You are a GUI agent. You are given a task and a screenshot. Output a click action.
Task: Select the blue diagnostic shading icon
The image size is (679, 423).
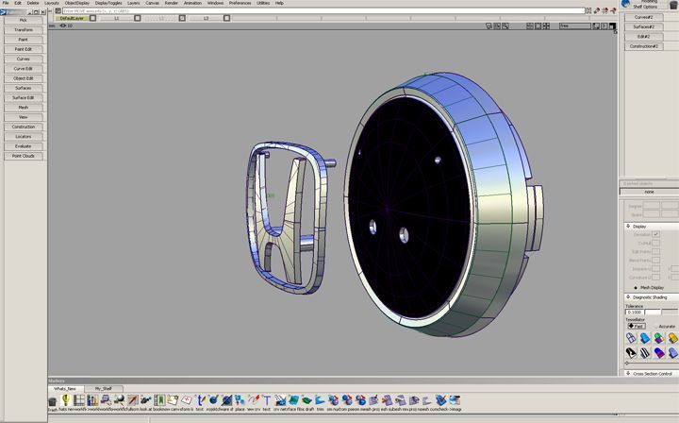tap(643, 338)
